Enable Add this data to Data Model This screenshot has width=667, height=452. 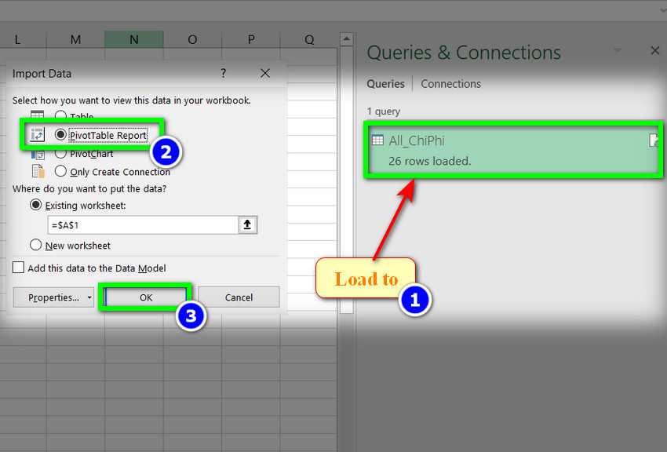coord(18,268)
